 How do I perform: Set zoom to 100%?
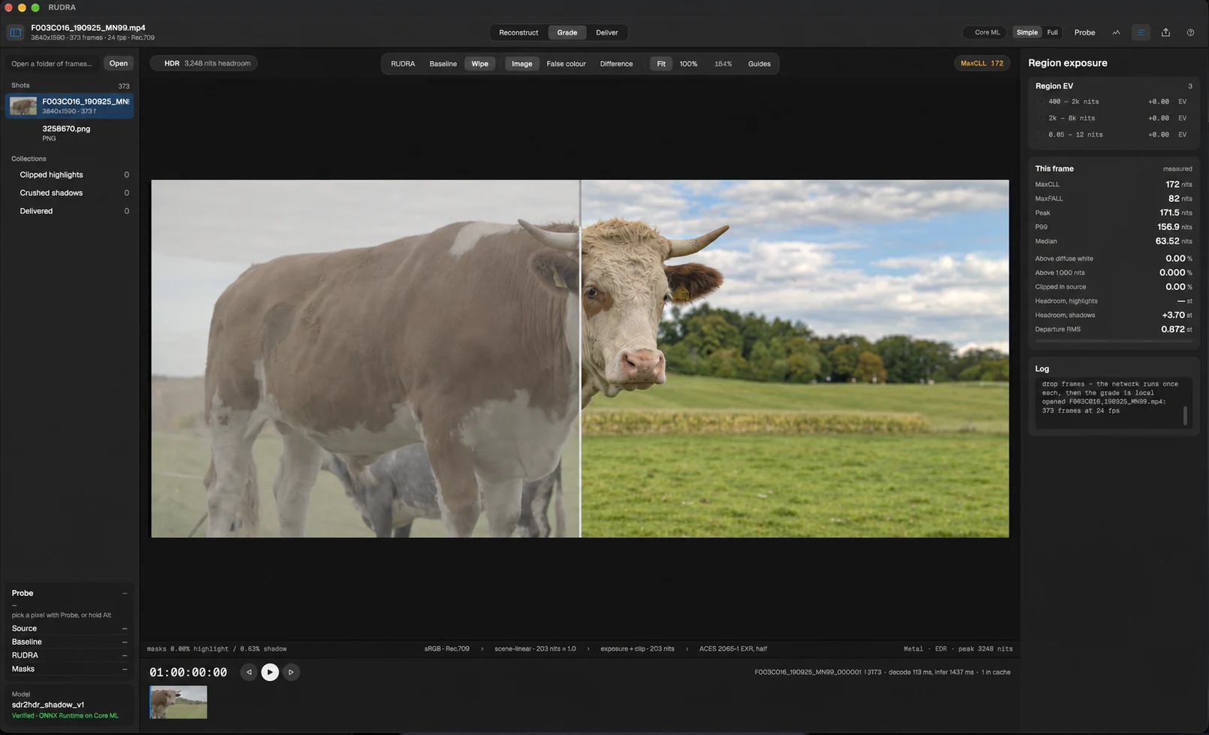pos(688,64)
